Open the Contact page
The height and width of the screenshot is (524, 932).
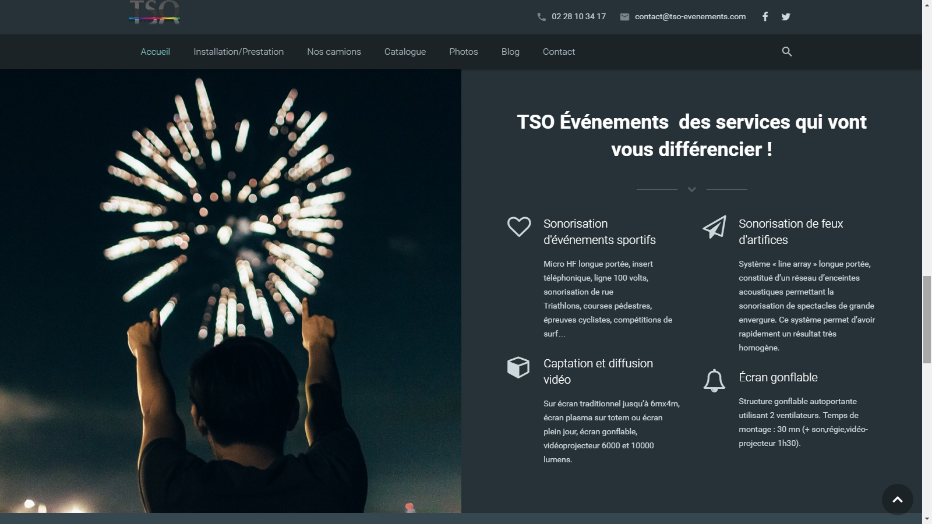(x=559, y=52)
